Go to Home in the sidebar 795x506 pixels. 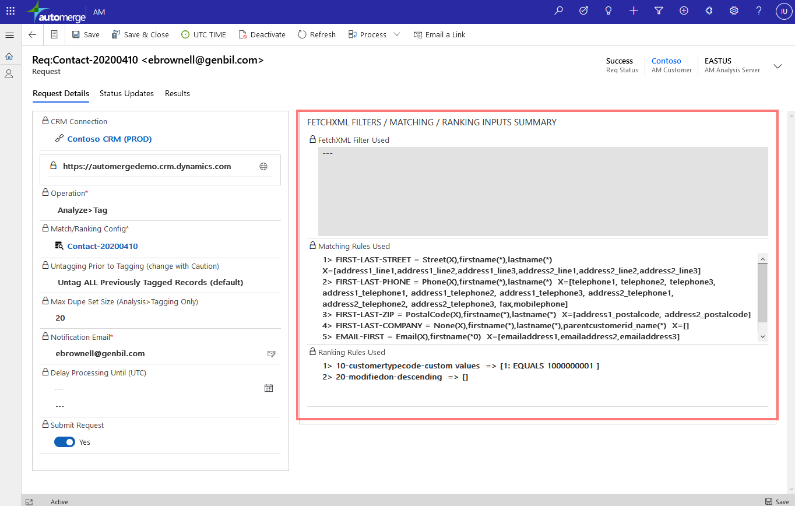tap(9, 57)
